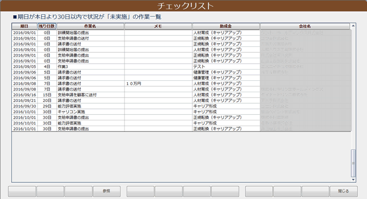367x199 pixels.
Task: Select the 支給申請を顧客に送付 task row
Action: pyautogui.click(x=181, y=95)
